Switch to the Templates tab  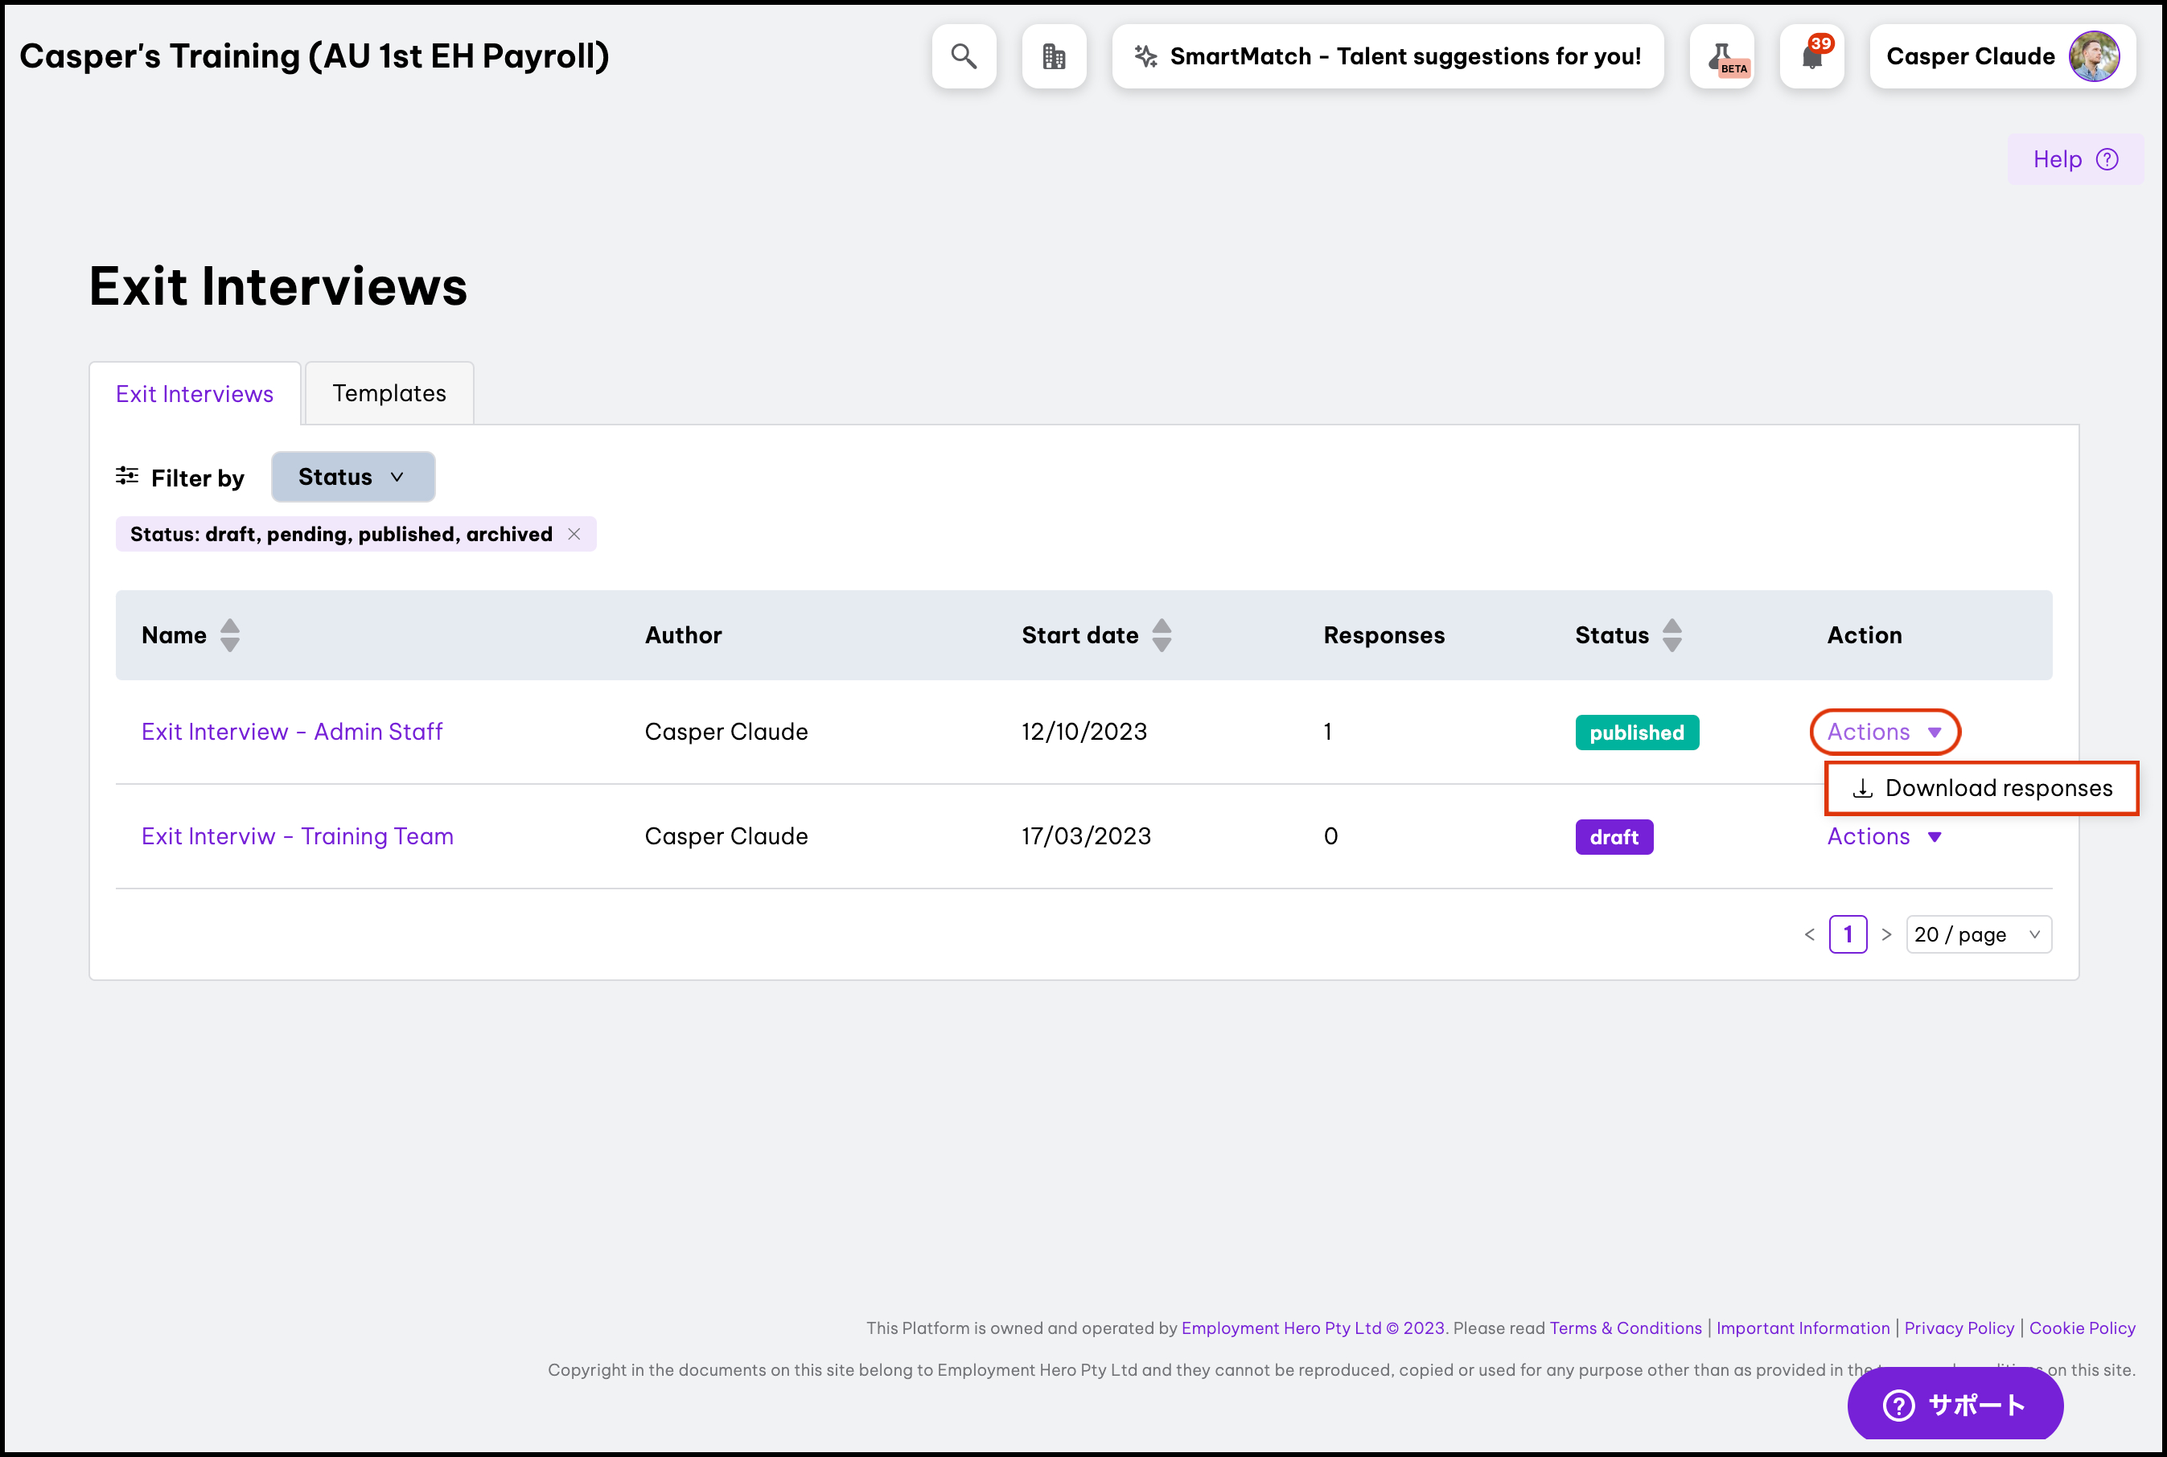coord(389,394)
